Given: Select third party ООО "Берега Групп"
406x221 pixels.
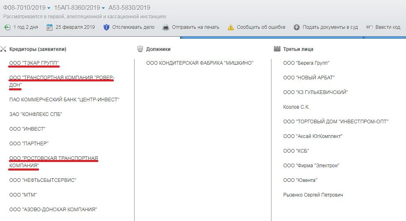Looking at the screenshot, I should pos(306,63).
